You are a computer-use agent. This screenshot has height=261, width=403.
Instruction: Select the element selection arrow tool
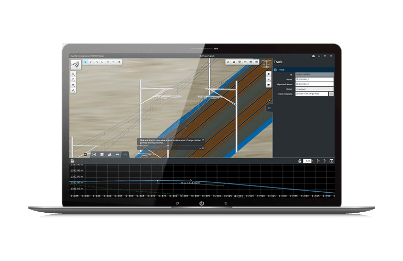click(86, 62)
